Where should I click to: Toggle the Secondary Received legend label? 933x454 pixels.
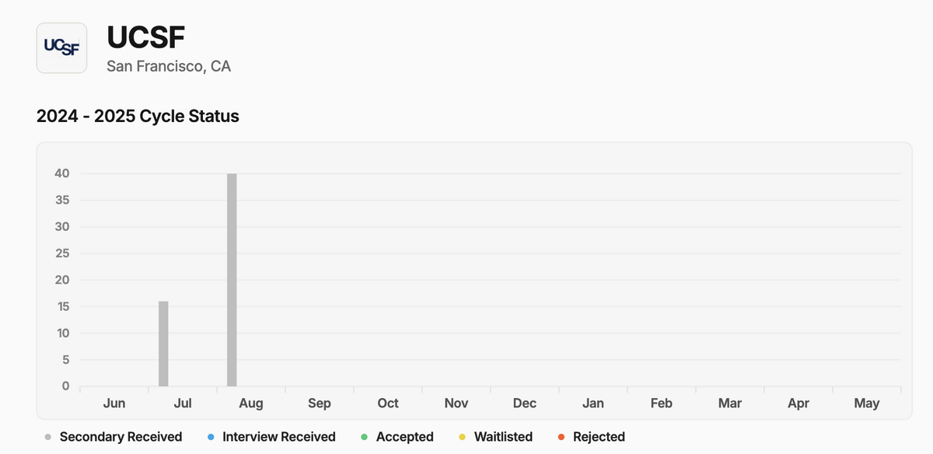tap(121, 437)
